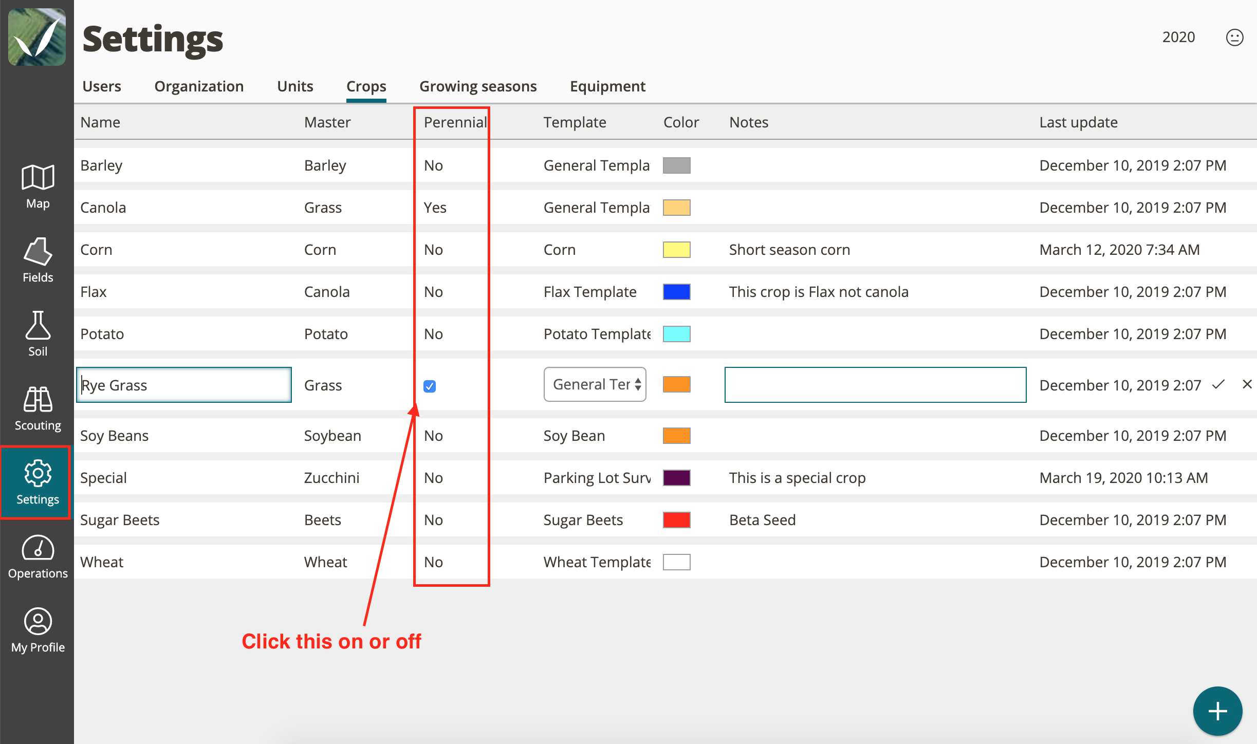The width and height of the screenshot is (1257, 744).
Task: Open the Map section in sidebar
Action: pyautogui.click(x=38, y=187)
